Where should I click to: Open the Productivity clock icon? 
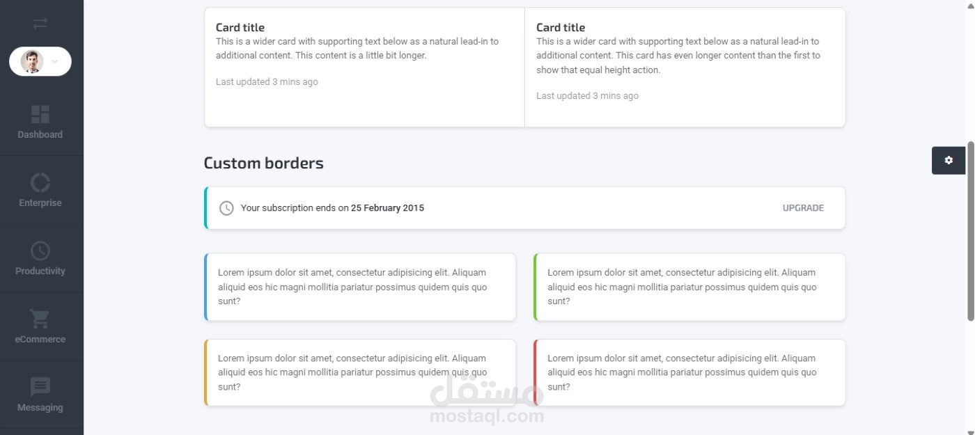[x=40, y=251]
